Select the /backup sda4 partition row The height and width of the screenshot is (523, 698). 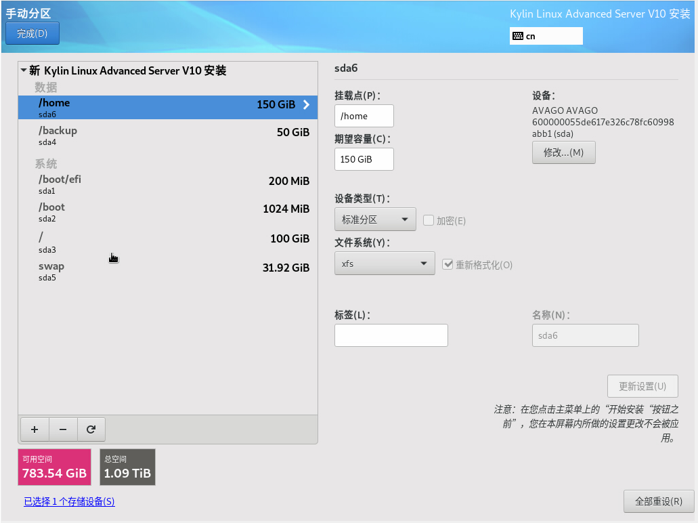coord(168,135)
